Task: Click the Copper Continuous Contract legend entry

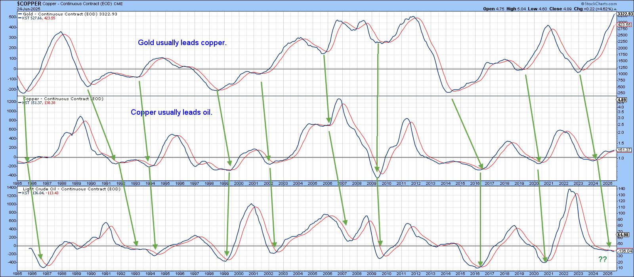Action: [61, 99]
